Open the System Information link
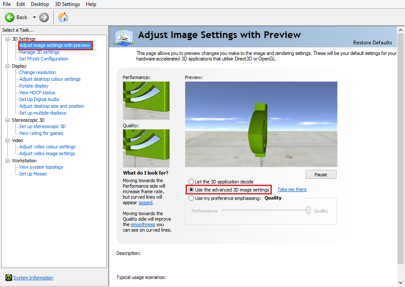The width and height of the screenshot is (405, 287). pos(33,278)
